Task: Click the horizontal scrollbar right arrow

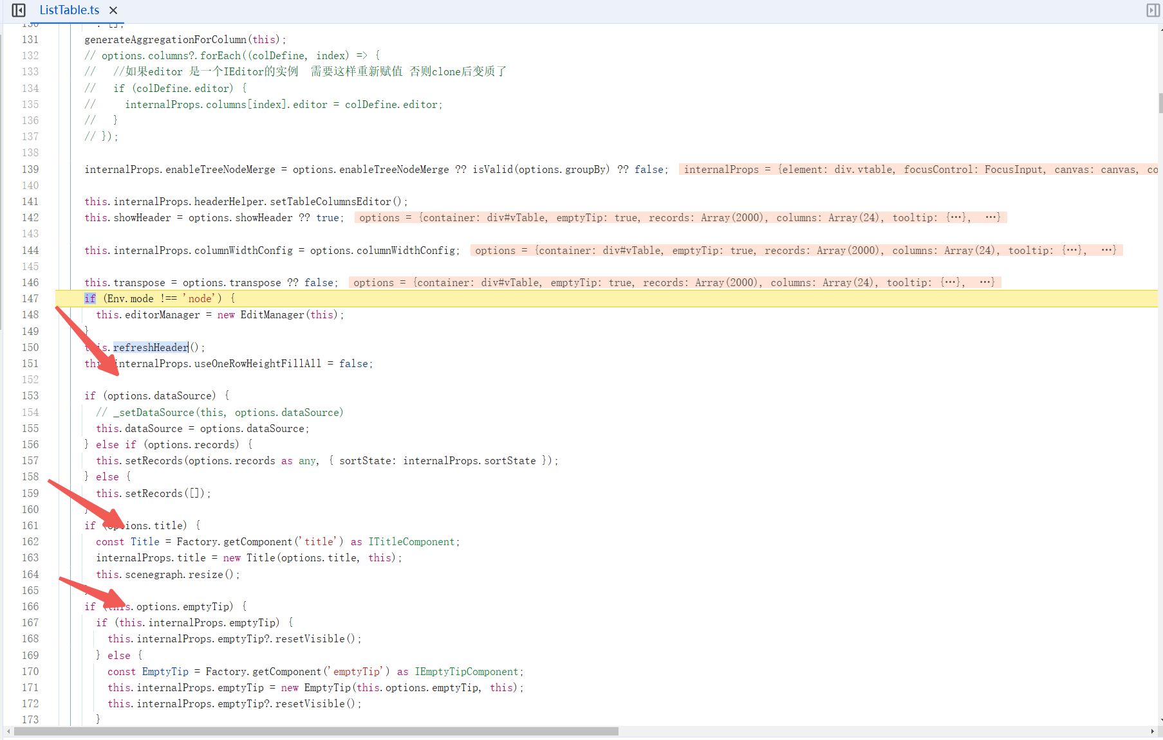Action: pos(1152,731)
